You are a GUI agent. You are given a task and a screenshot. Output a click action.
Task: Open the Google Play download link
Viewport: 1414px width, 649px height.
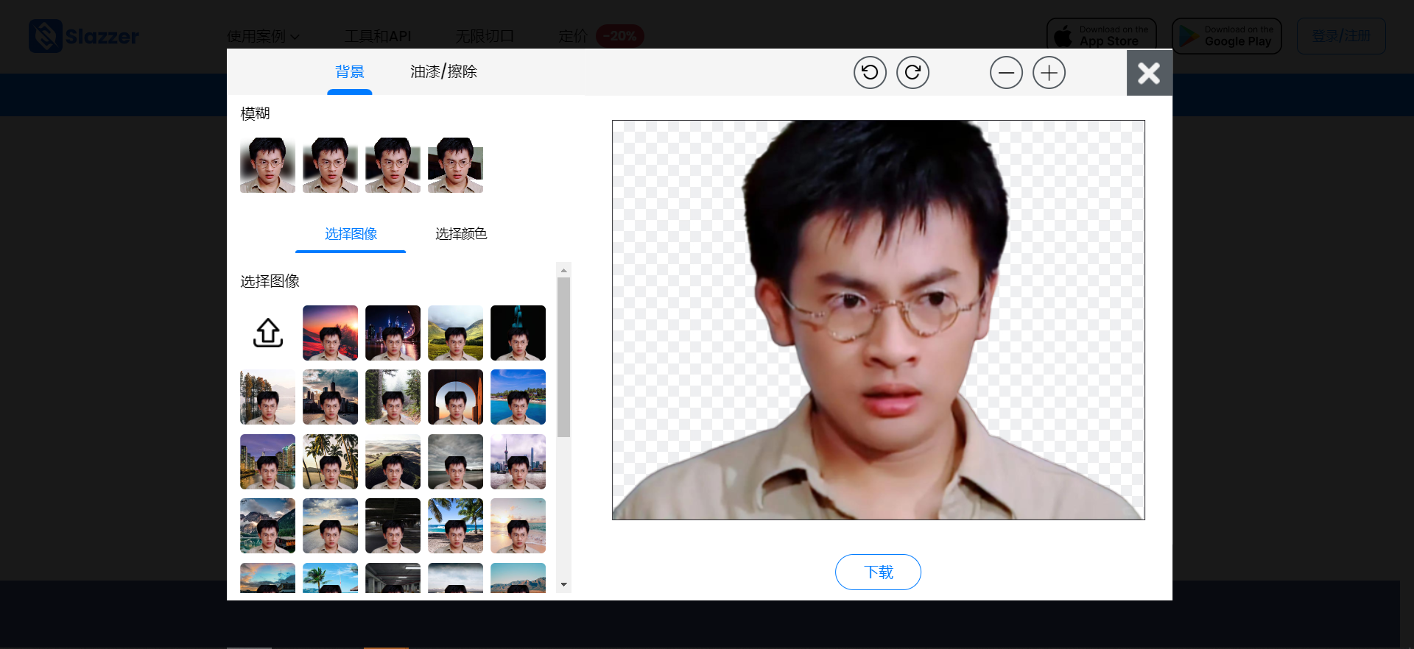(x=1227, y=36)
